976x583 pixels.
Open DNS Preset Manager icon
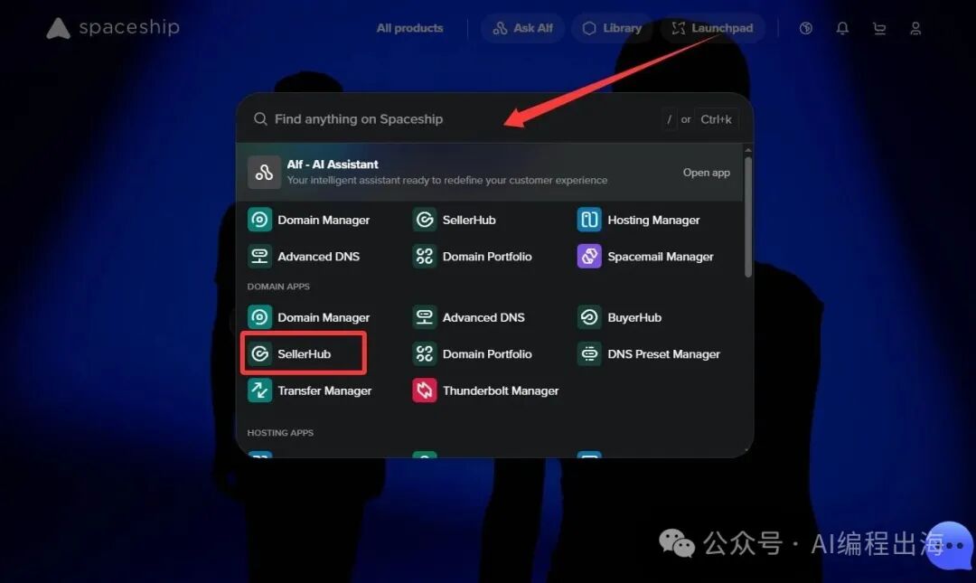click(x=589, y=353)
